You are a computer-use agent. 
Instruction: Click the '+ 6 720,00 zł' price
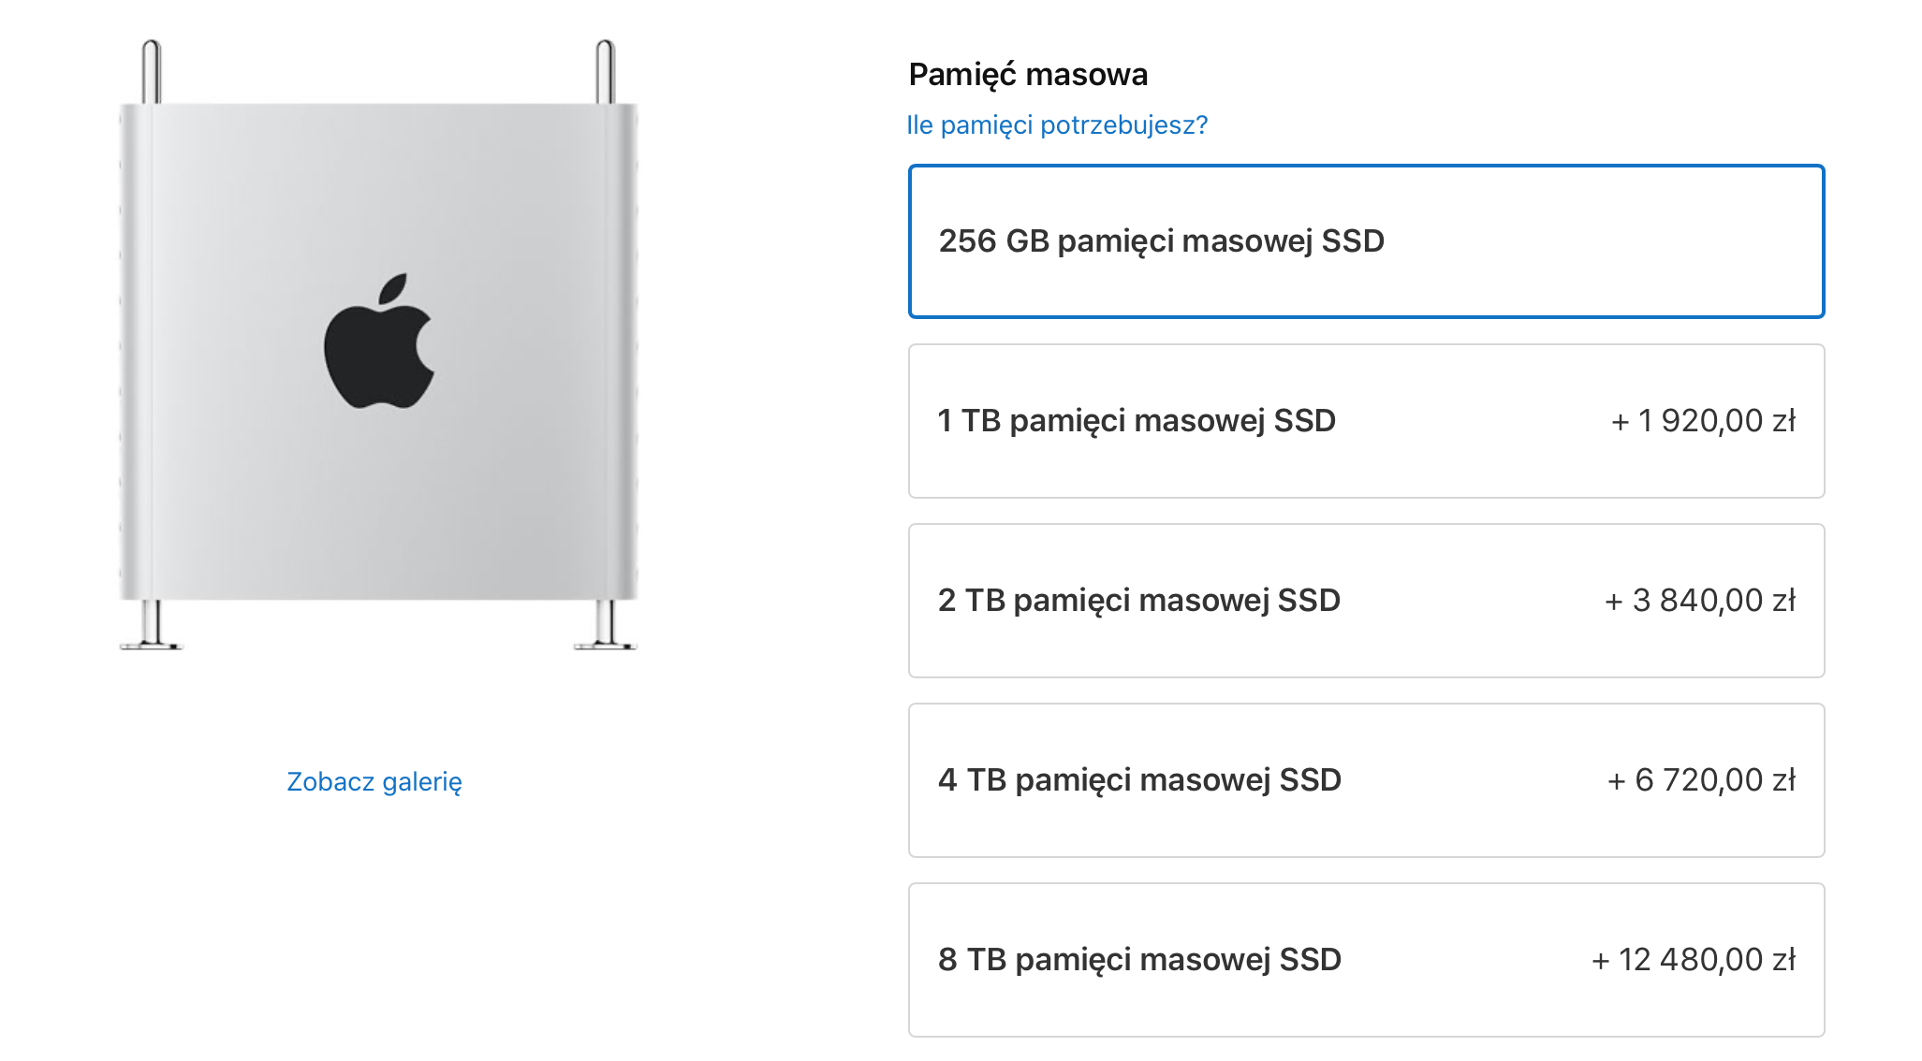pos(1701,780)
